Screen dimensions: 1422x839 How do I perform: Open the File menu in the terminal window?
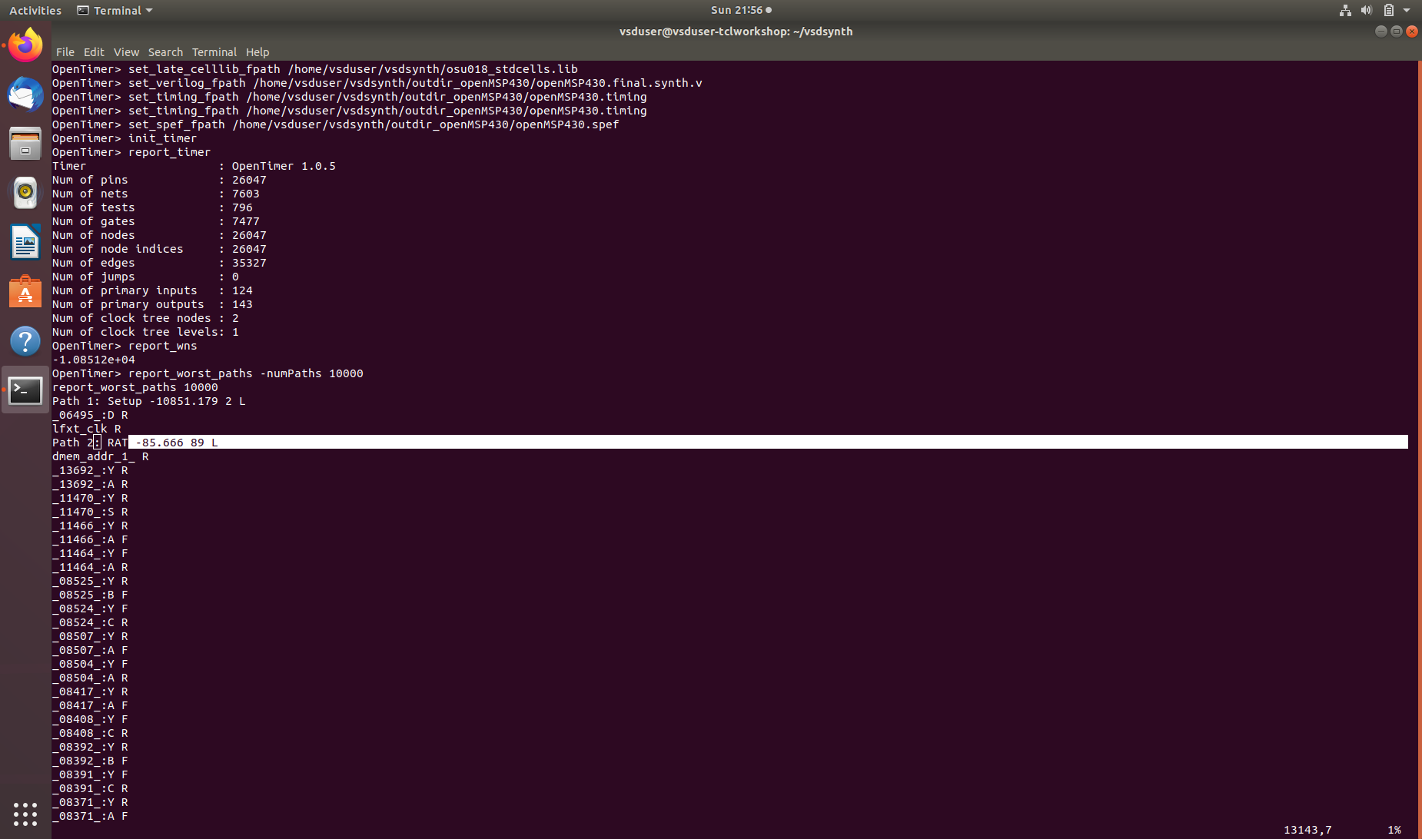pos(65,52)
